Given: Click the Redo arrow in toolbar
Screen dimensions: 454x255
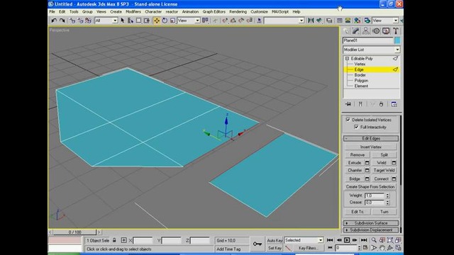Looking at the screenshot, I should 62,21.
